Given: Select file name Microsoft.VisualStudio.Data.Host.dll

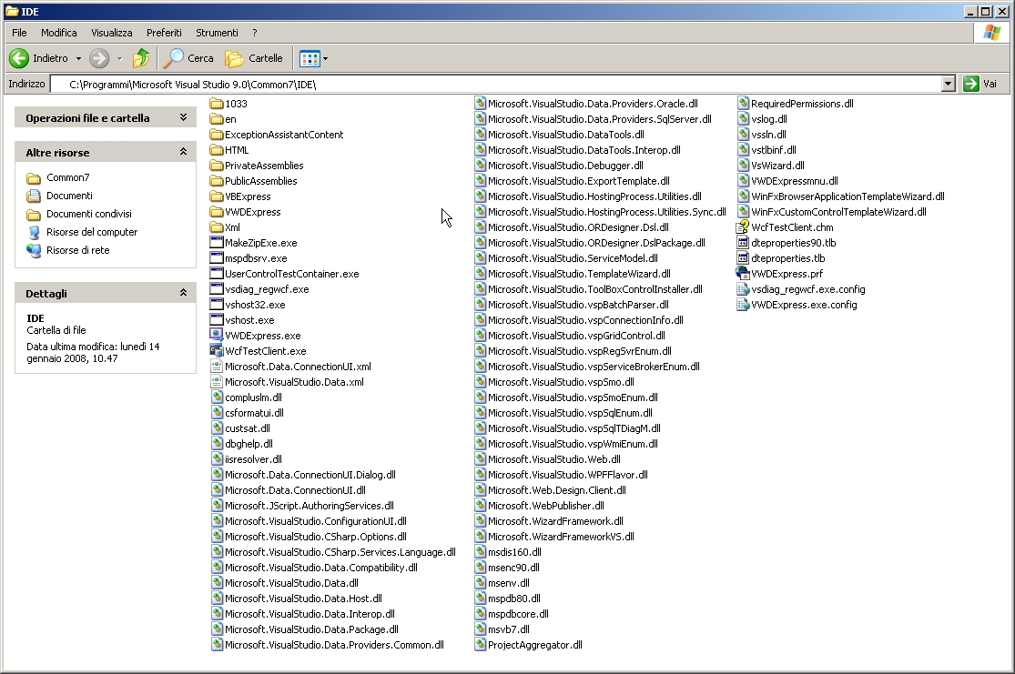Looking at the screenshot, I should coord(303,599).
